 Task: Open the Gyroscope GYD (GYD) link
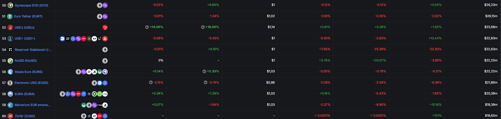pyautogui.click(x=31, y=5)
